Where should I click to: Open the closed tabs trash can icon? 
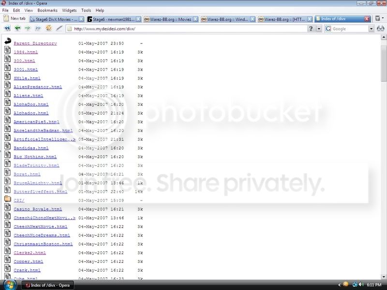pyautogui.click(x=377, y=18)
